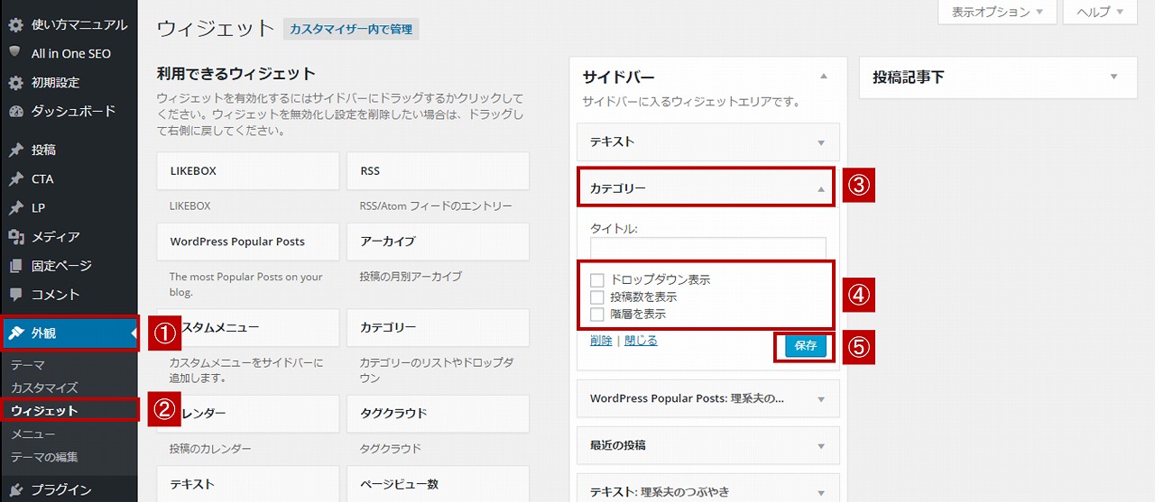
Task: Click the 保存 button
Action: (806, 346)
